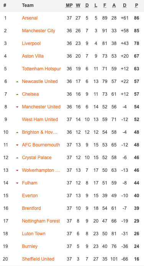Open the Nottingham Forest team link
The image size is (144, 266).
(x=41, y=221)
